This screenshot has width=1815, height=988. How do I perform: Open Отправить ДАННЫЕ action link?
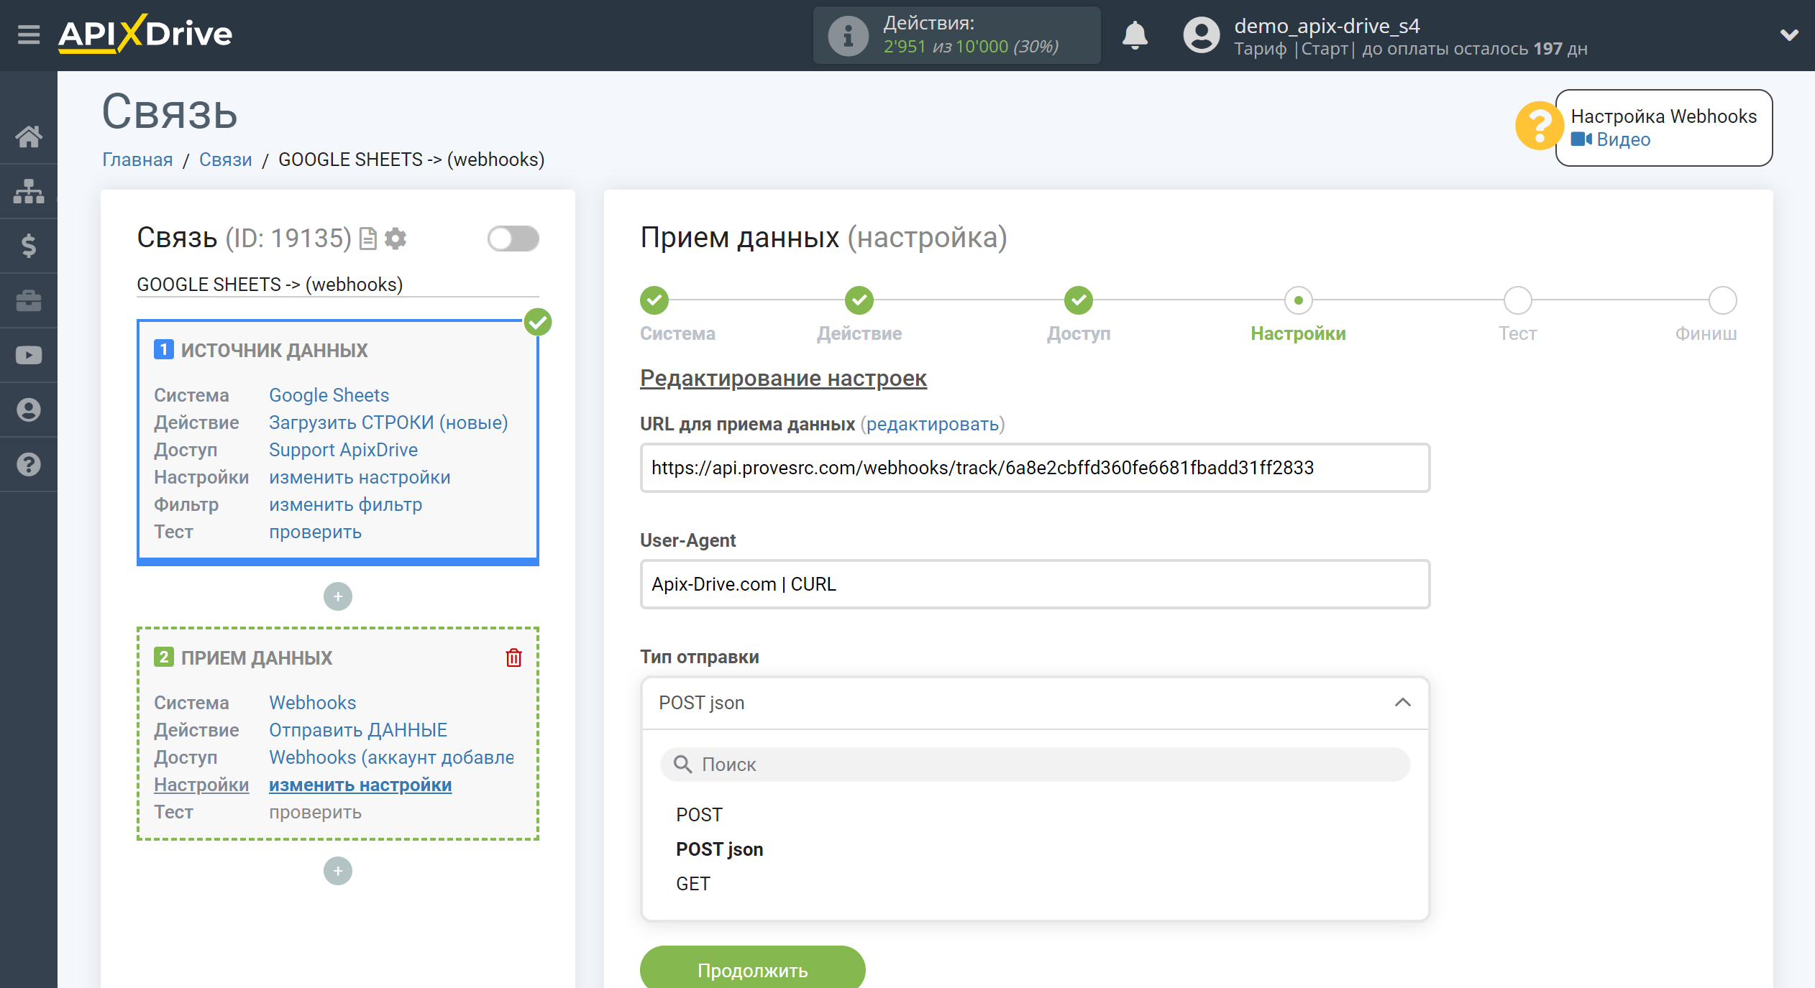pyautogui.click(x=358, y=730)
